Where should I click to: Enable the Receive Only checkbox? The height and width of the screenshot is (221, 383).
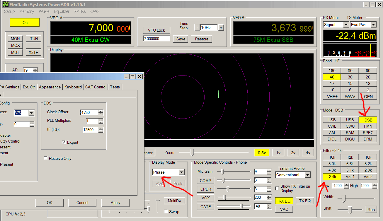pos(45,158)
